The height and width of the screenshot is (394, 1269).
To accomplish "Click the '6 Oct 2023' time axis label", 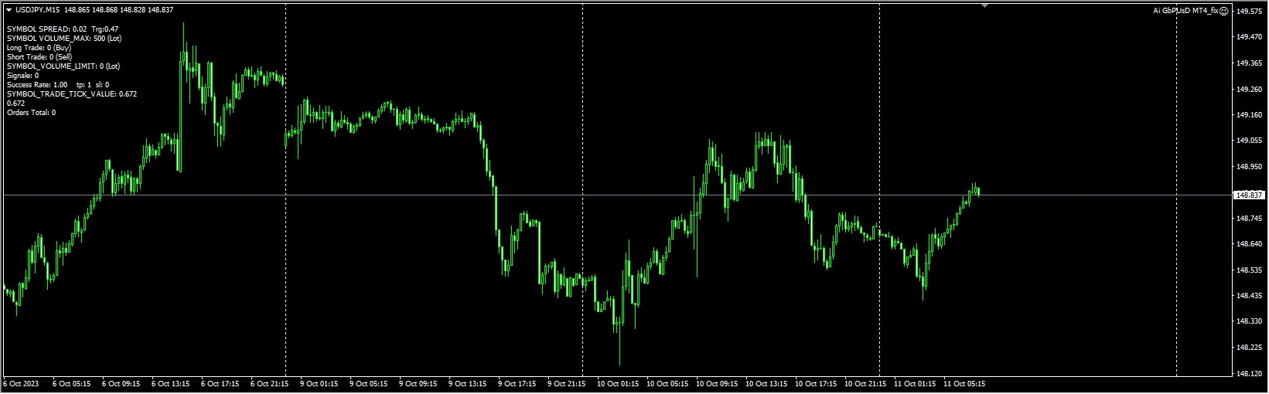I will click(x=21, y=383).
